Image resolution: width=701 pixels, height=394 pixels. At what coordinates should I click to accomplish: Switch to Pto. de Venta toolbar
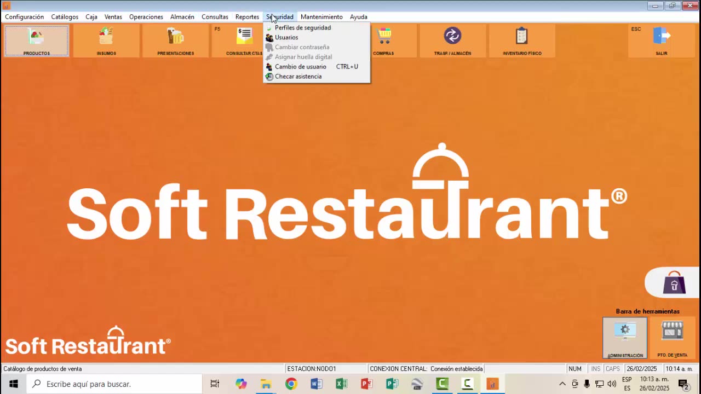pos(672,338)
